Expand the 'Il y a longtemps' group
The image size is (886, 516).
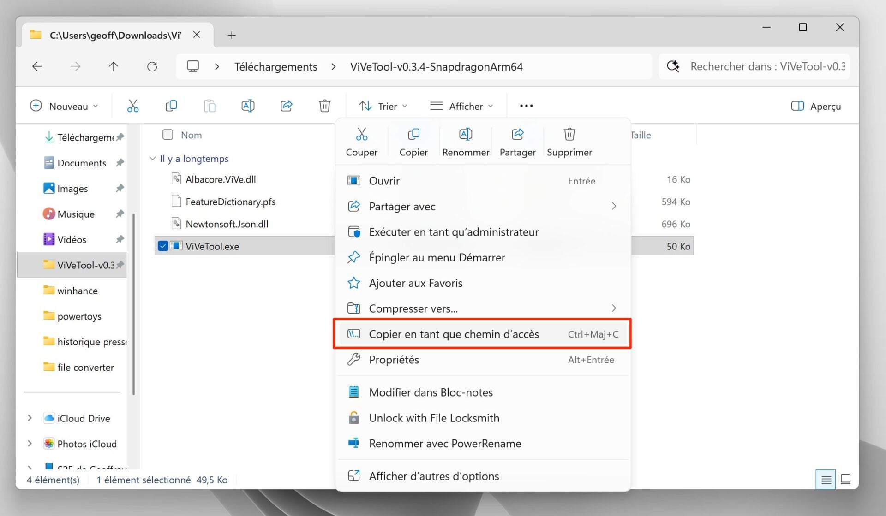point(152,158)
